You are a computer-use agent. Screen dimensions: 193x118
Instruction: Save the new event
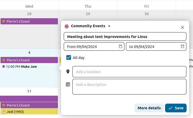(x=176, y=108)
